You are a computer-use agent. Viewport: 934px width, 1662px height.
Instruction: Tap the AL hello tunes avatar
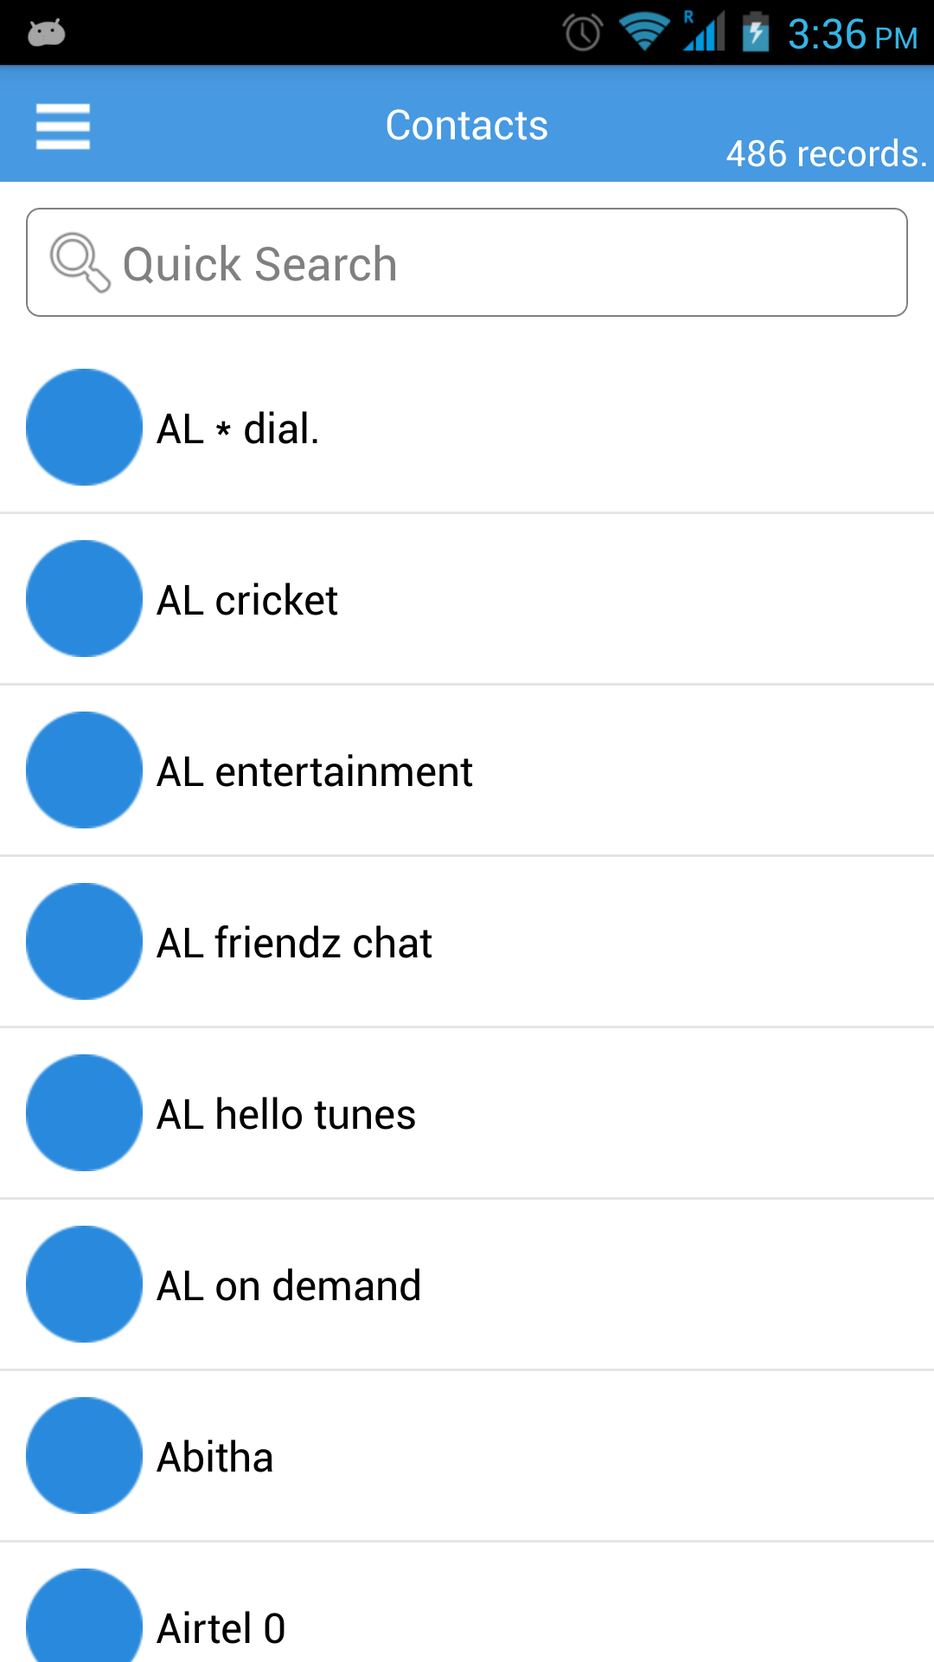click(84, 1113)
